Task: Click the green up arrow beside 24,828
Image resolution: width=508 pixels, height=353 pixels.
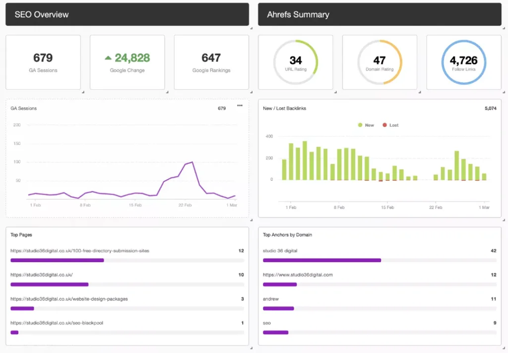Action: (108, 58)
